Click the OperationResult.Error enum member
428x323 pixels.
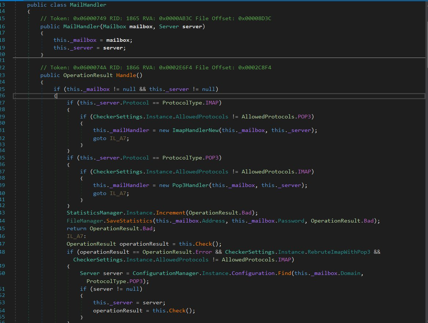(x=204, y=252)
